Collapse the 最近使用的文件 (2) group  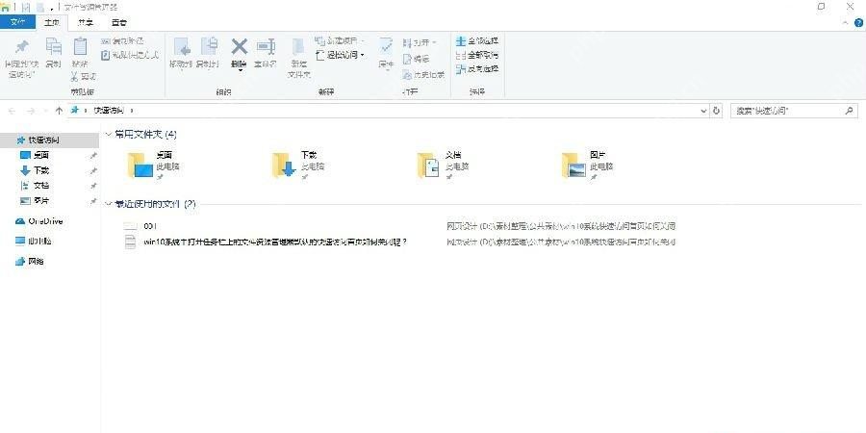(108, 204)
